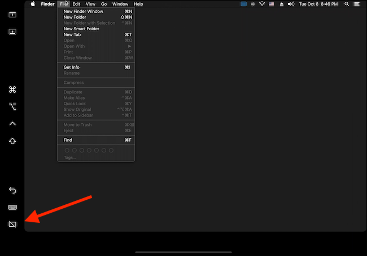The height and width of the screenshot is (256, 367).
Task: Click the dimmed Show Original item
Action: pyautogui.click(x=96, y=109)
